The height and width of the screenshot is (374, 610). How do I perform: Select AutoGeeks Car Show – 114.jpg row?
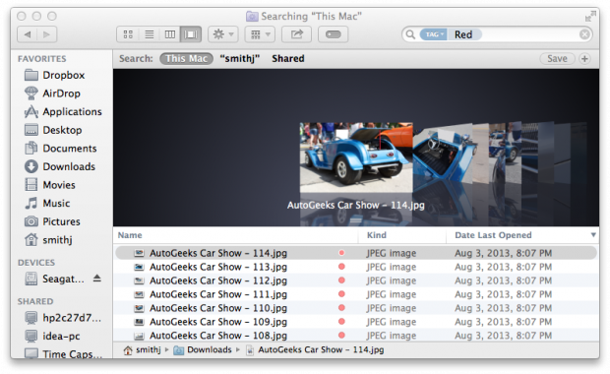tap(356, 253)
